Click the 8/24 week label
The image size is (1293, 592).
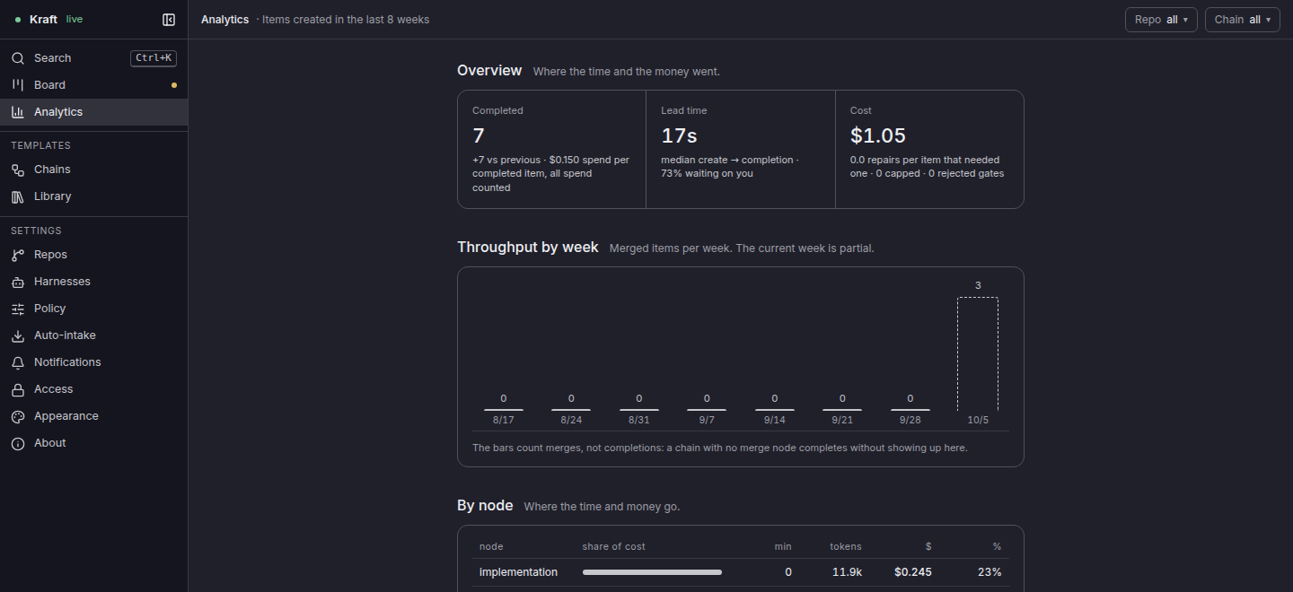[x=571, y=420]
